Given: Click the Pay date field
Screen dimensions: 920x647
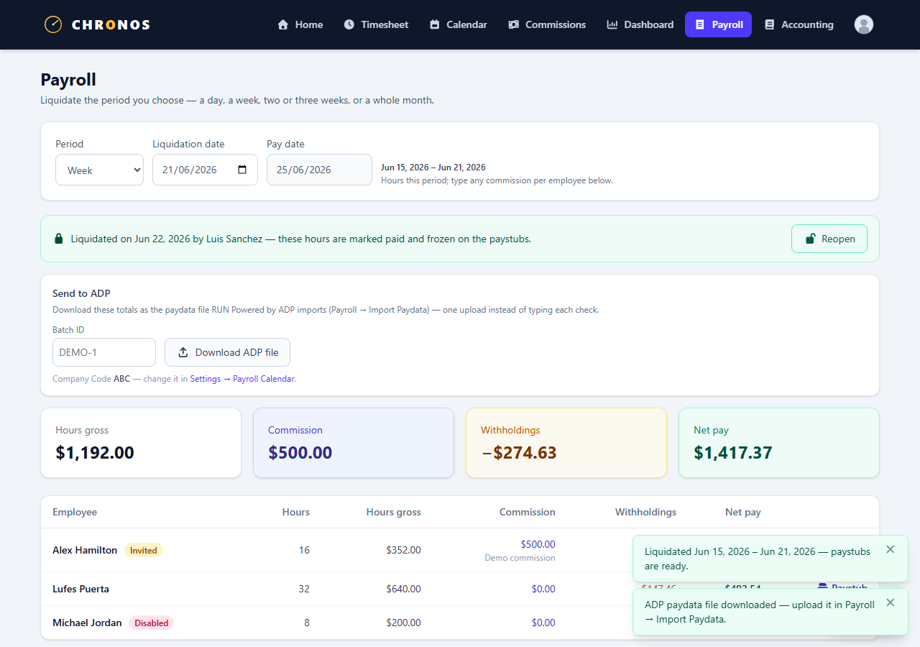Looking at the screenshot, I should 319,170.
